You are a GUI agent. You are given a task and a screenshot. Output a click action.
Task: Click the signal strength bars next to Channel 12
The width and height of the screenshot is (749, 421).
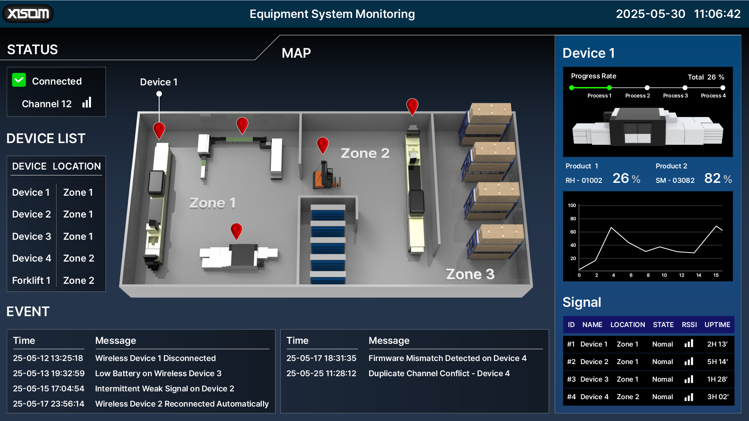87,103
